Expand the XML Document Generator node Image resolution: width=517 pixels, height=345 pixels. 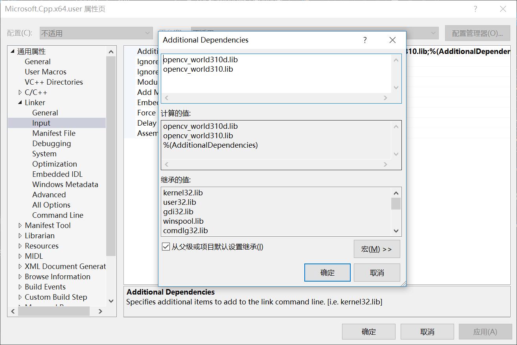[x=20, y=266]
